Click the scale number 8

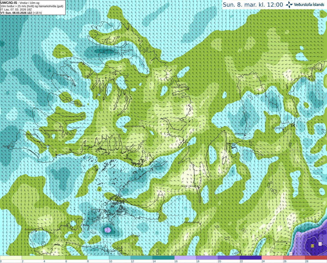[88, 261]
